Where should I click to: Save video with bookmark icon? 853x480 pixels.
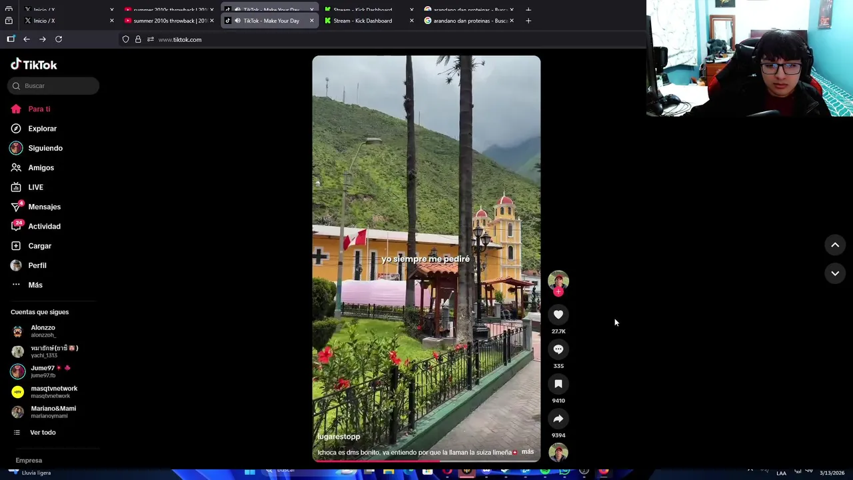pyautogui.click(x=558, y=384)
